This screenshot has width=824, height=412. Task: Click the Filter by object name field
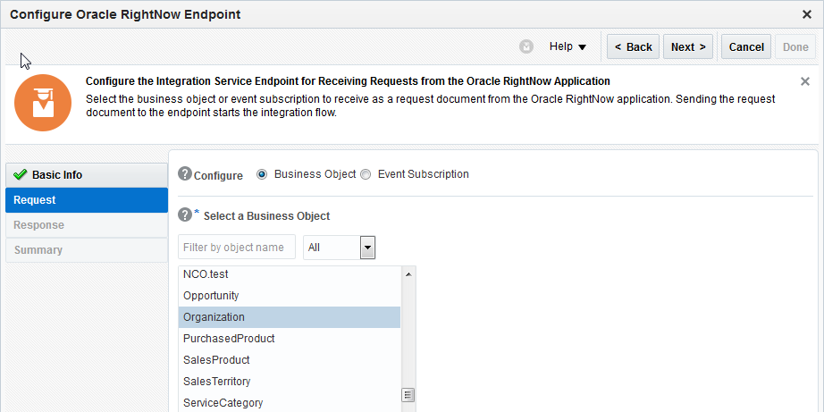pos(237,247)
